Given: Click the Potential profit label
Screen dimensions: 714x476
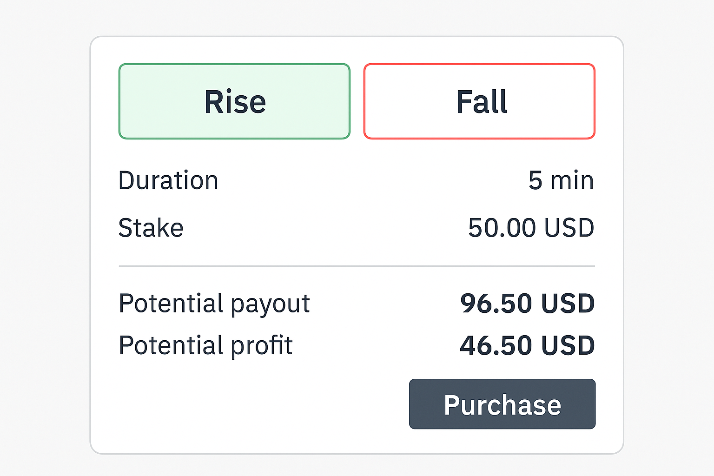Looking at the screenshot, I should (x=206, y=345).
